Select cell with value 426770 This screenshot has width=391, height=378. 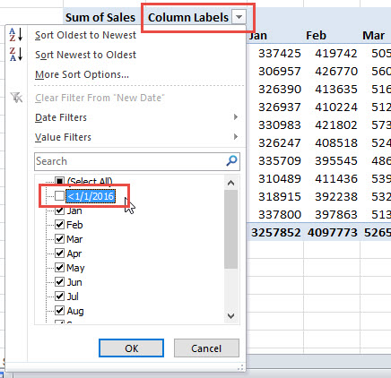click(336, 72)
